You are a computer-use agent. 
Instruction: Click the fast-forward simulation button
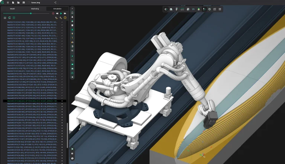point(65,13)
